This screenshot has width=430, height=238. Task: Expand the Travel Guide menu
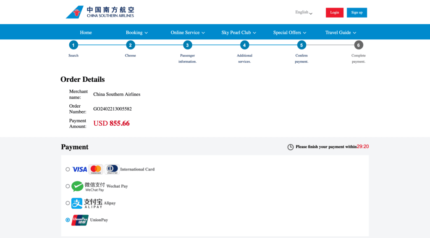(x=341, y=33)
